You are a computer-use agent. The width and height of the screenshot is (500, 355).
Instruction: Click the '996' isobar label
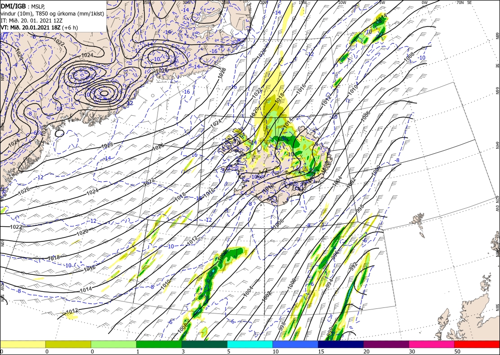[335, 254]
